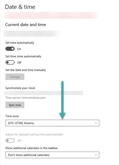Click Off label beside time zone toggle
The image size is (119, 165).
click(x=19, y=63)
